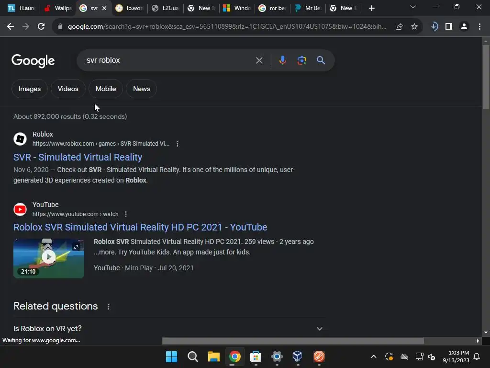Filter results by Mobile
The width and height of the screenshot is (490, 368).
coord(106,89)
